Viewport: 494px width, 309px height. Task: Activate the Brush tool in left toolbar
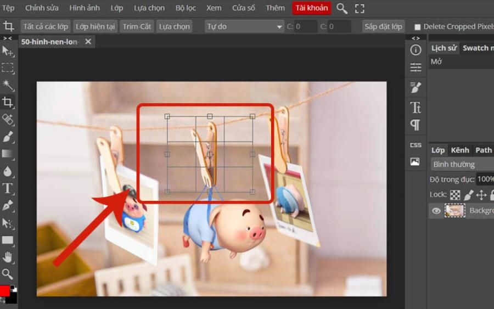pyautogui.click(x=8, y=137)
